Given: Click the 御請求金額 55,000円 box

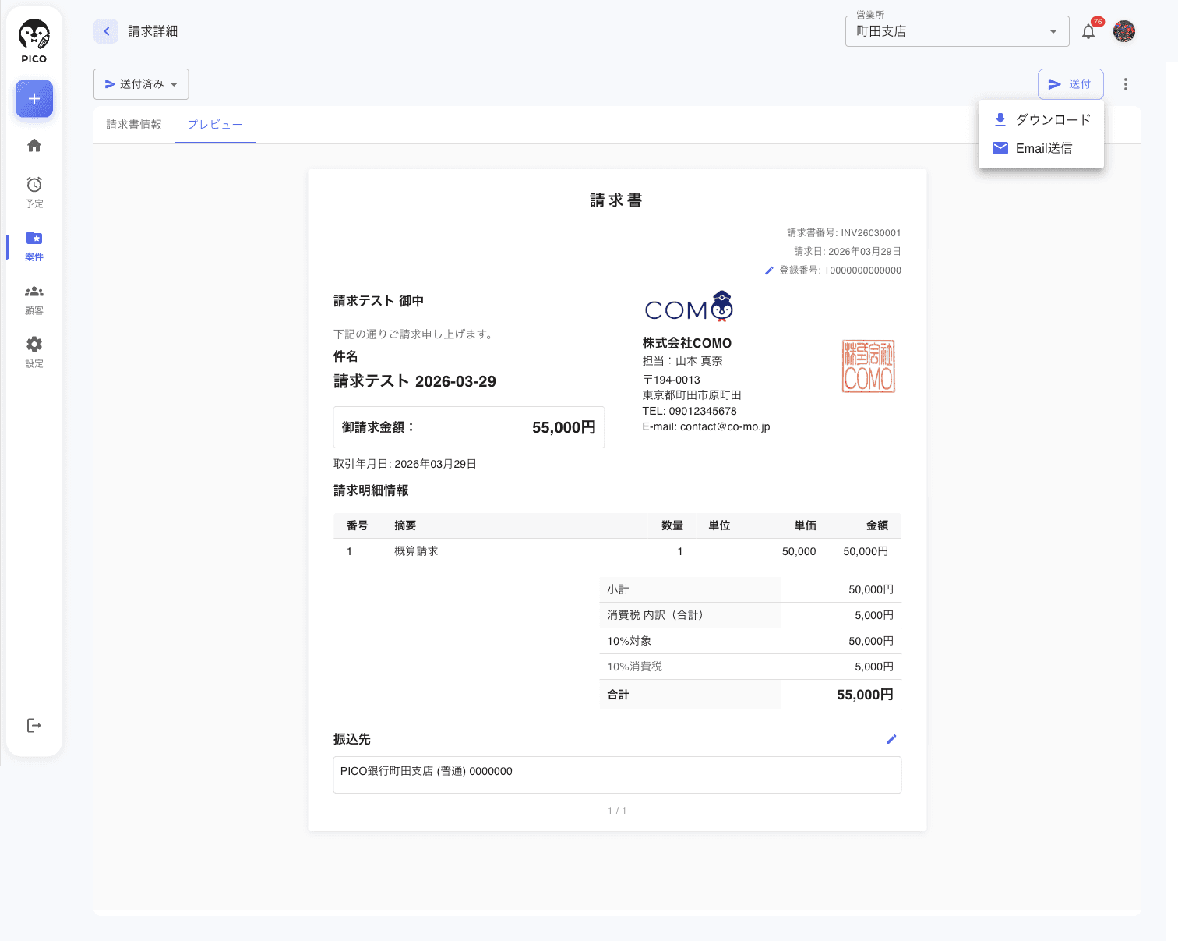Looking at the screenshot, I should pos(469,427).
